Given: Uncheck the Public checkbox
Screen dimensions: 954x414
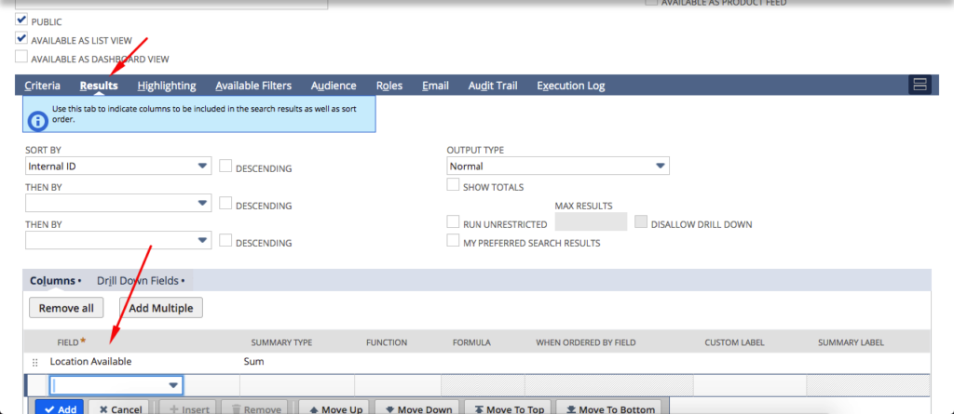Looking at the screenshot, I should click(21, 20).
